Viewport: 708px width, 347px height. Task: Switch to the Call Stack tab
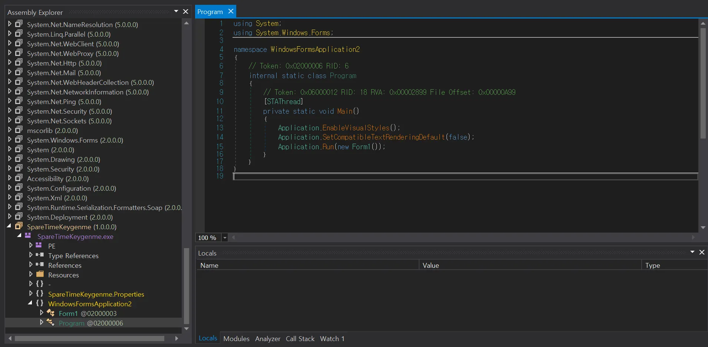pyautogui.click(x=300, y=338)
